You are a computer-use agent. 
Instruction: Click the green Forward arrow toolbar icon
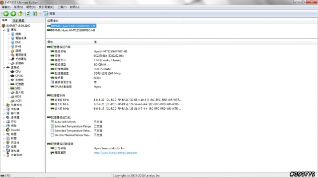pos(13,14)
